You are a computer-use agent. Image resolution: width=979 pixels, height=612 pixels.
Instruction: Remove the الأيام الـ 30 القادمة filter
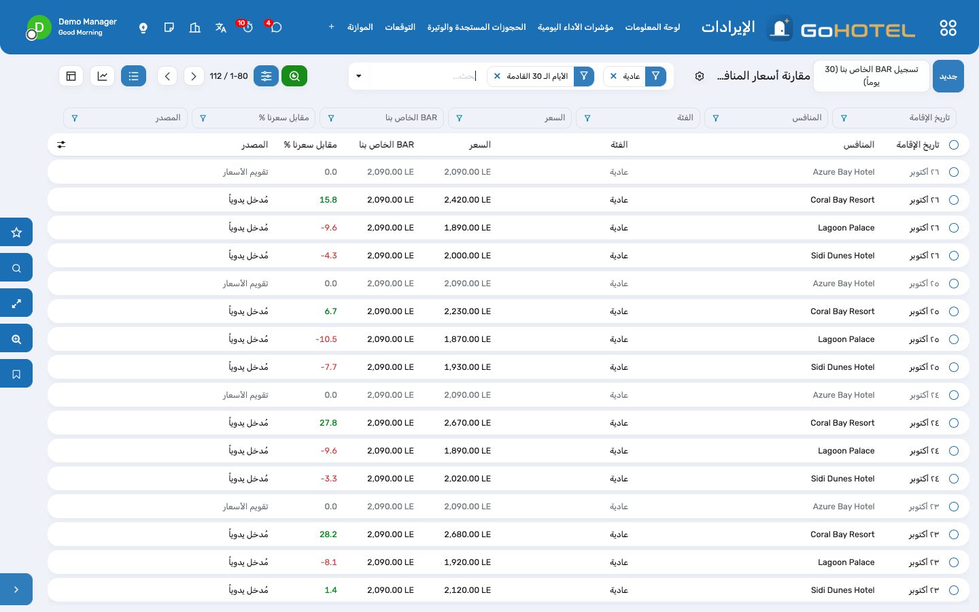pyautogui.click(x=497, y=76)
